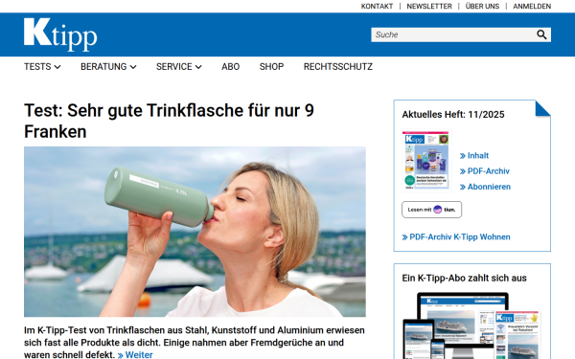This screenshot has height=359, width=575.
Task: Open the current issue 11/2025 cover thumbnail
Action: coord(425,161)
